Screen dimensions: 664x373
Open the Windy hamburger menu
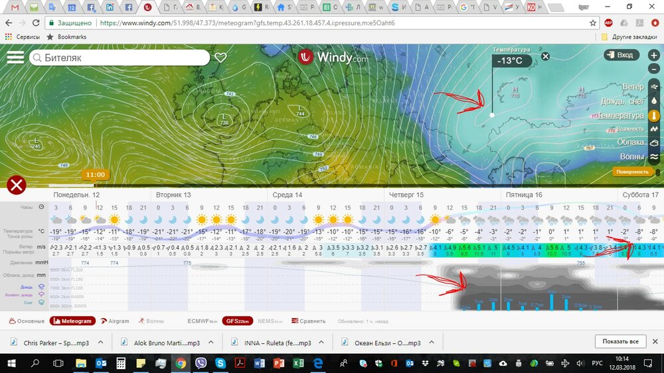click(15, 58)
